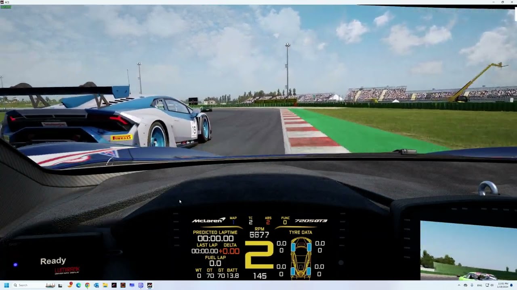Screen dimensions: 517x290
Task: Launch Microsoft Edge from the taskbar
Action: coord(78,285)
